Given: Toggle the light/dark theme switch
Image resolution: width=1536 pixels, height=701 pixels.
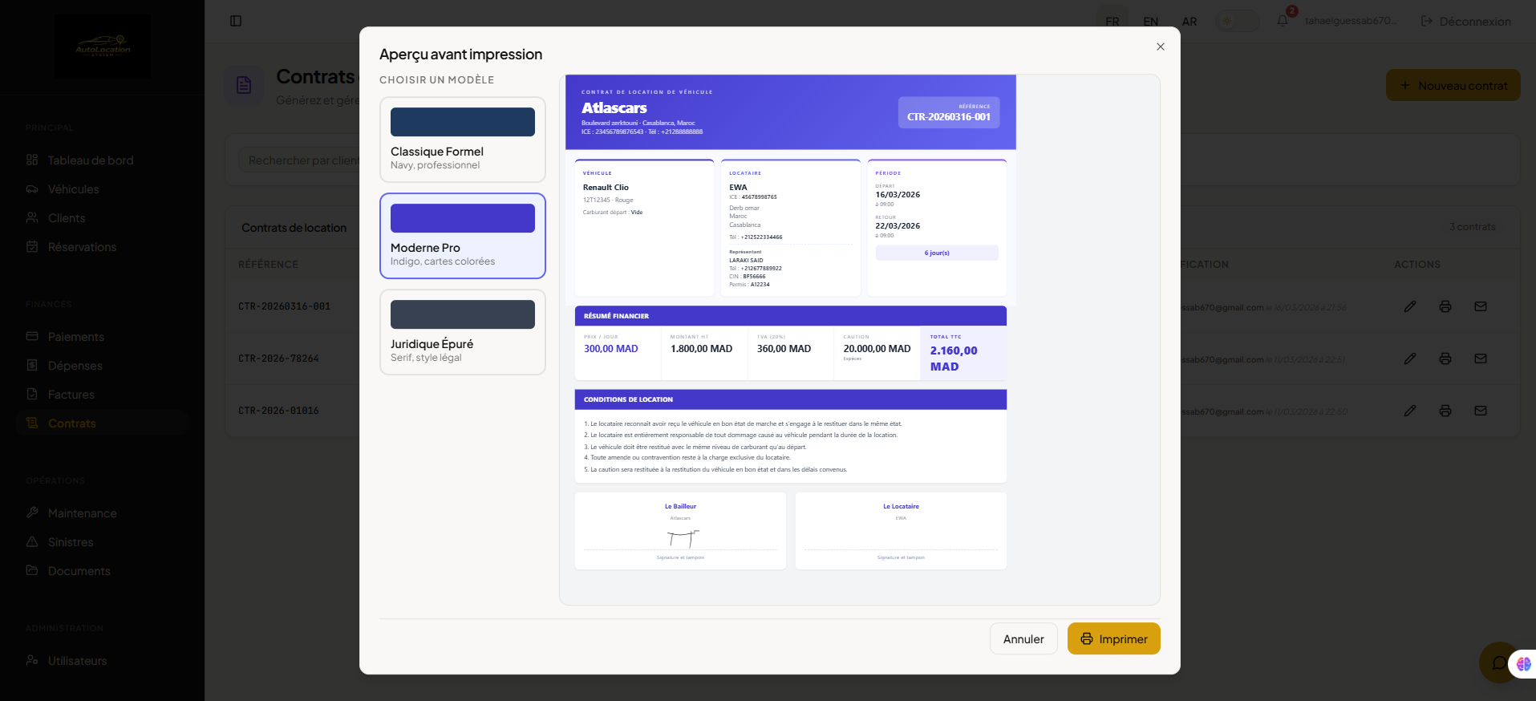Looking at the screenshot, I should [1238, 21].
